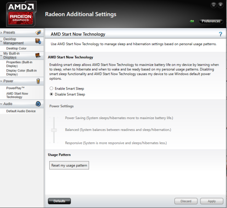Click the green pin icon near Preferences
Viewport: 227px width, 208px height.
pos(192,21)
